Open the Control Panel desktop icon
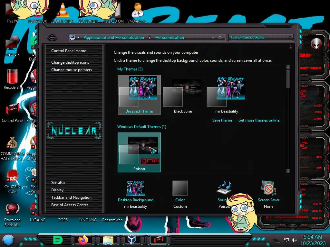This screenshot has height=247, width=330. pos(13,113)
